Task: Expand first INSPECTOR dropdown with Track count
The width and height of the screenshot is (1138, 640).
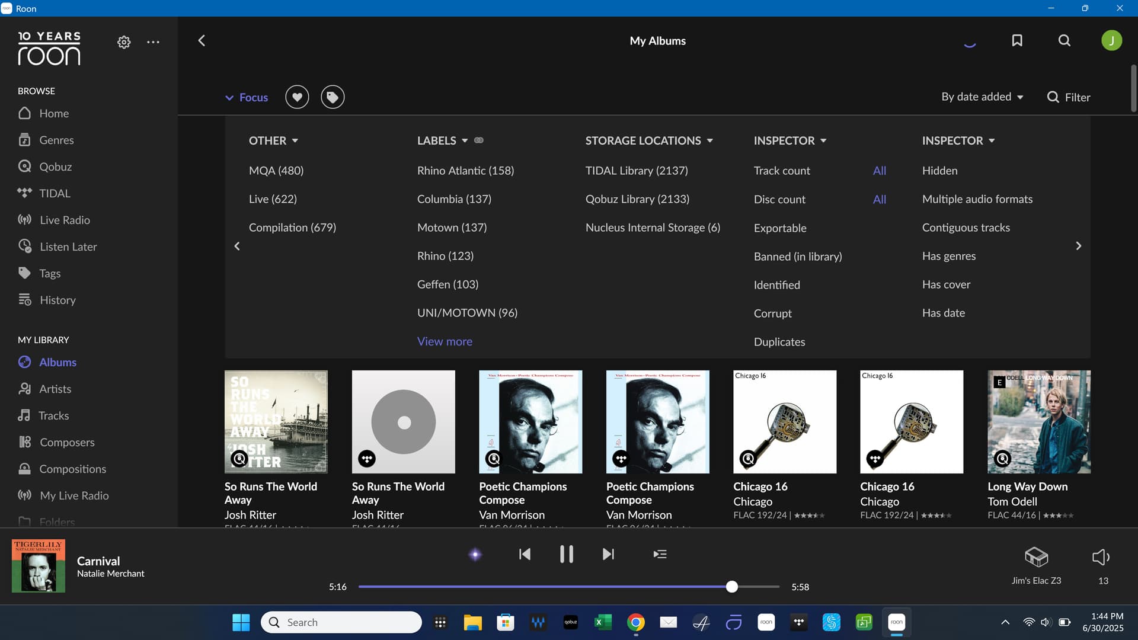Action: (790, 140)
